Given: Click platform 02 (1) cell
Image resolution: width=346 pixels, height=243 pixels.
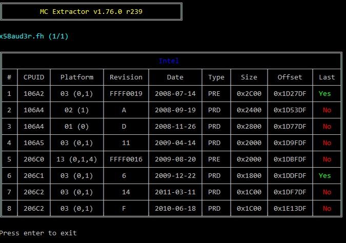Looking at the screenshot, I should (x=76, y=110).
